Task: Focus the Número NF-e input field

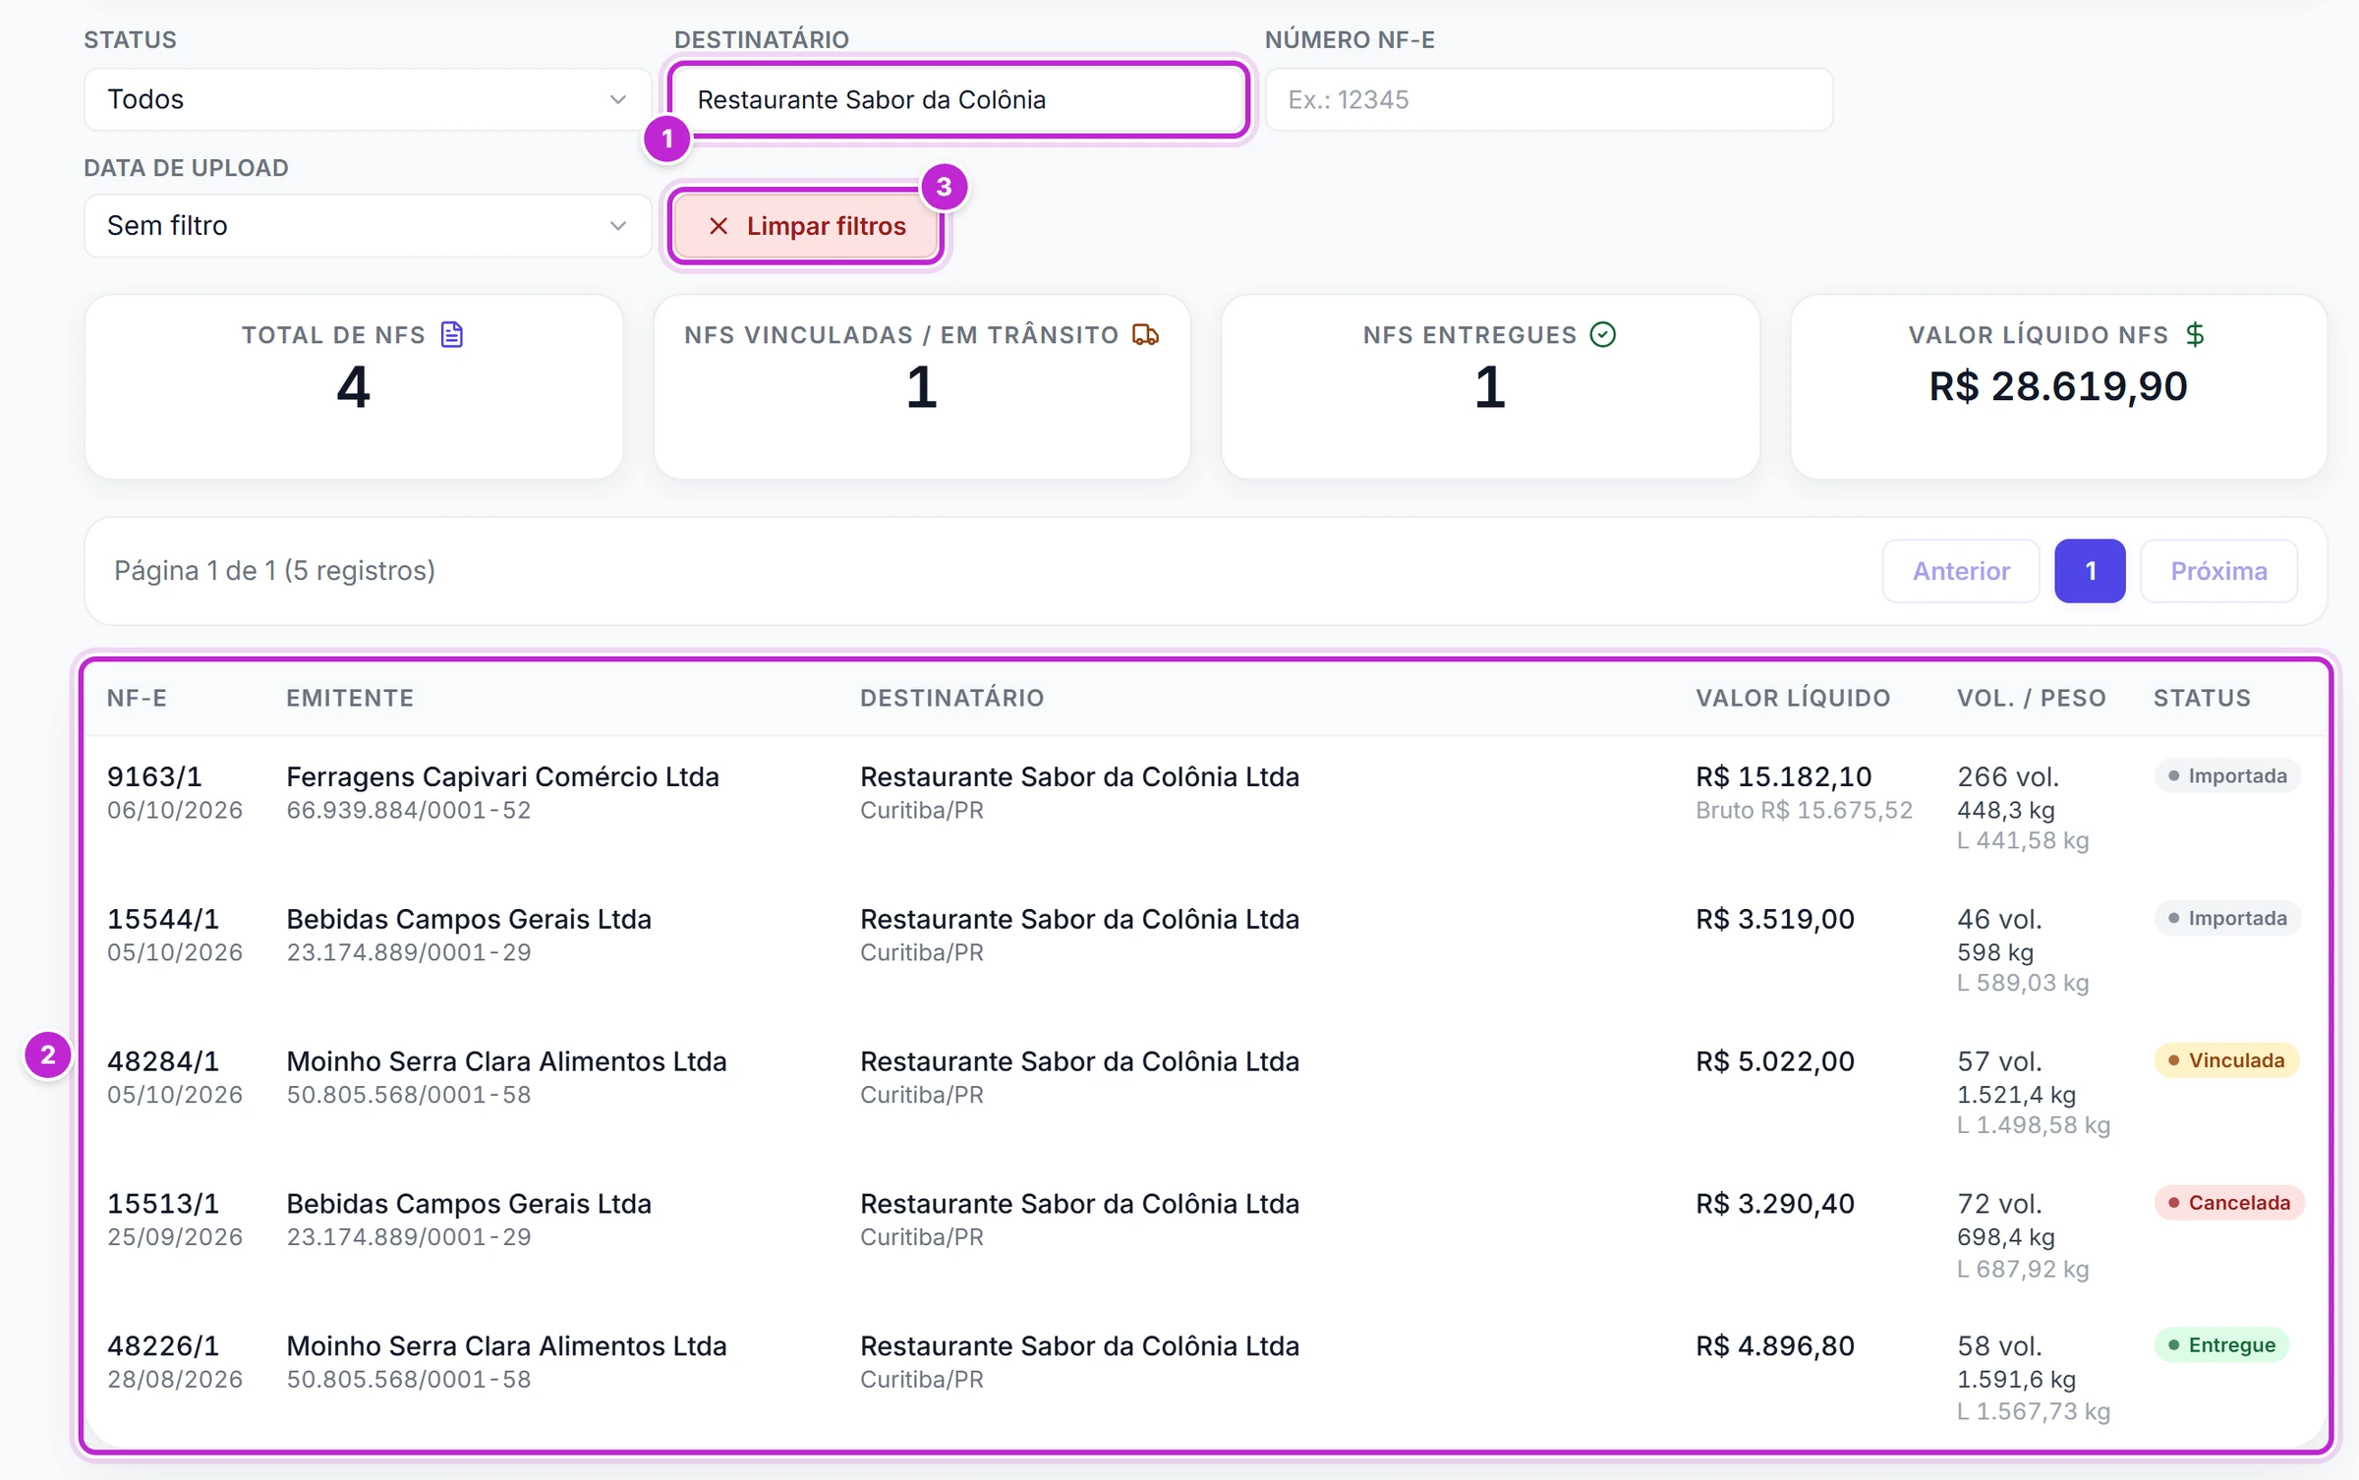Action: point(1549,99)
